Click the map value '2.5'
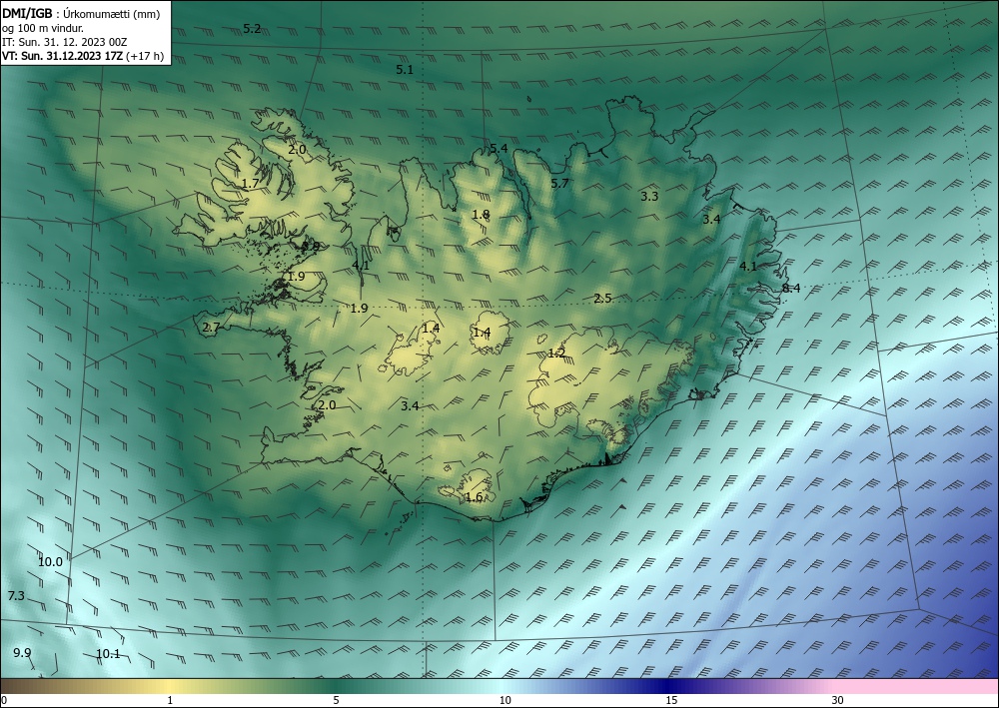This screenshot has height=708, width=999. pos(602,298)
